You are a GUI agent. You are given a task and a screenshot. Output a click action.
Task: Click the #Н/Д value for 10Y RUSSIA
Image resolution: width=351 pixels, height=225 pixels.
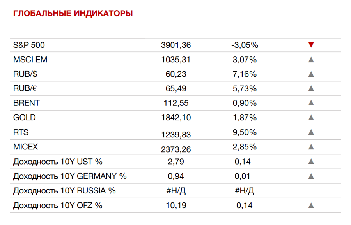click(176, 191)
